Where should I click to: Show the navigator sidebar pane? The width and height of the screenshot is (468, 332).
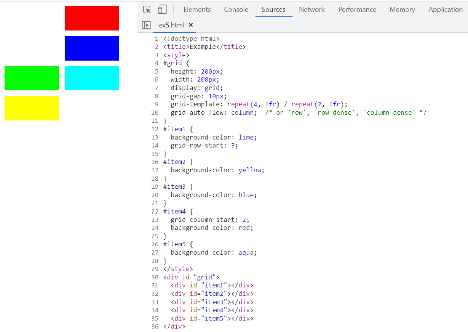click(146, 25)
